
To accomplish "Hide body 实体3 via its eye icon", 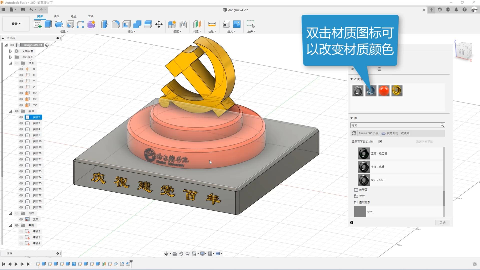I will pos(21,123).
